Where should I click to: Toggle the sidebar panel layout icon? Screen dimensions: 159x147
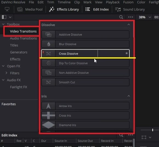[4, 17]
